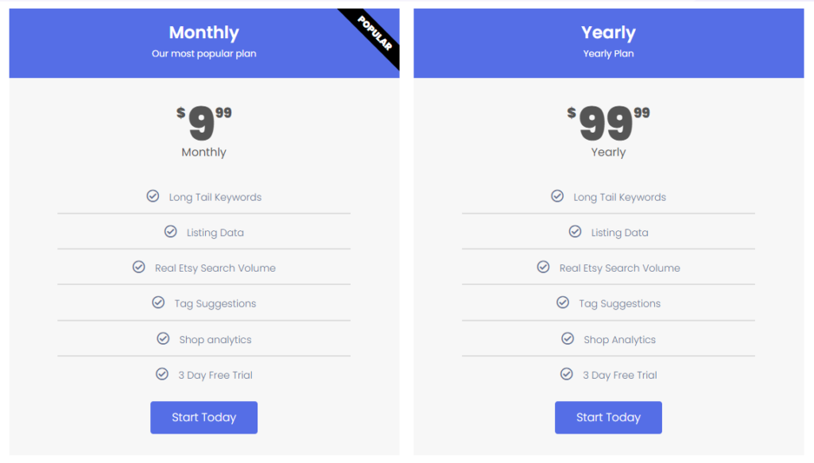Image resolution: width=814 pixels, height=463 pixels.
Task: Click checkmark beside Monthly Real Etsy Search Volume
Action: 138,268
